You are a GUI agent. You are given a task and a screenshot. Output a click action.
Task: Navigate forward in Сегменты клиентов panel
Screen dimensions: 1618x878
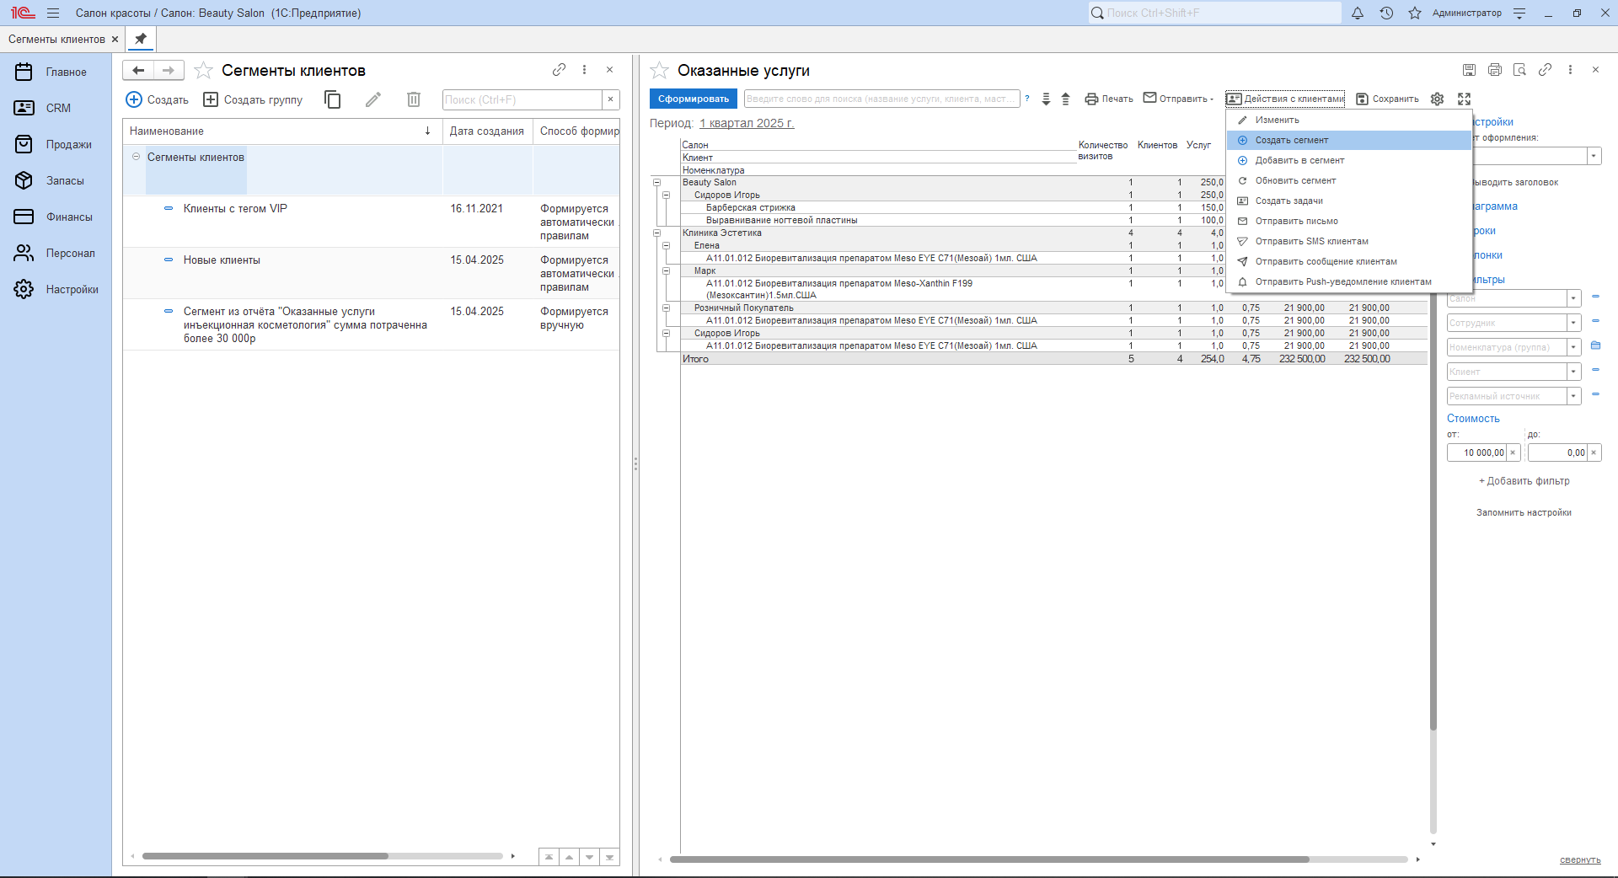click(x=169, y=71)
